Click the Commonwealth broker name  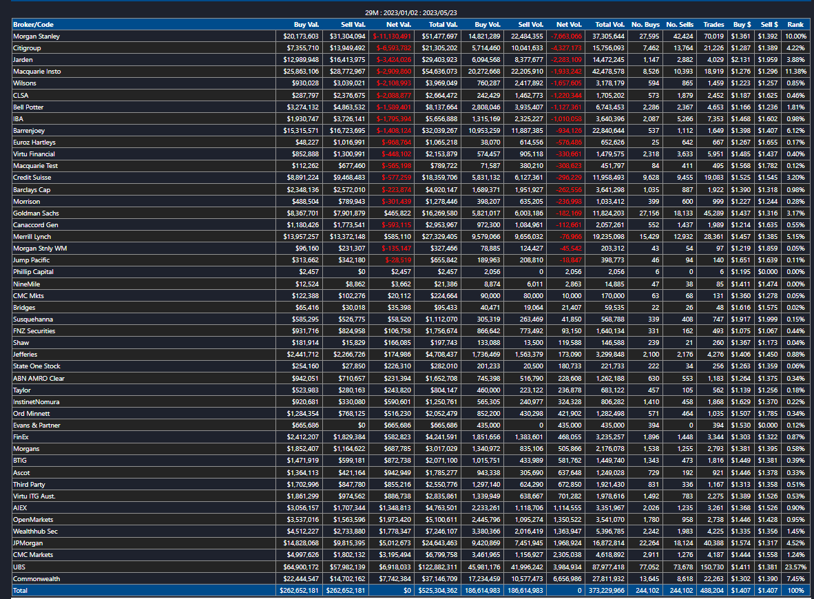36,579
